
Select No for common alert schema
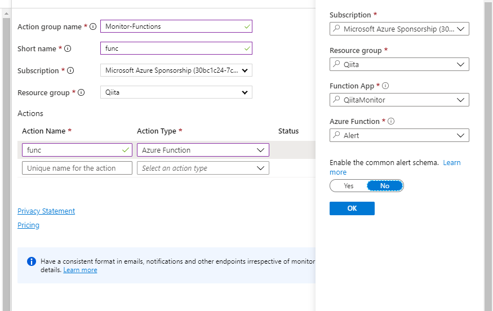385,186
